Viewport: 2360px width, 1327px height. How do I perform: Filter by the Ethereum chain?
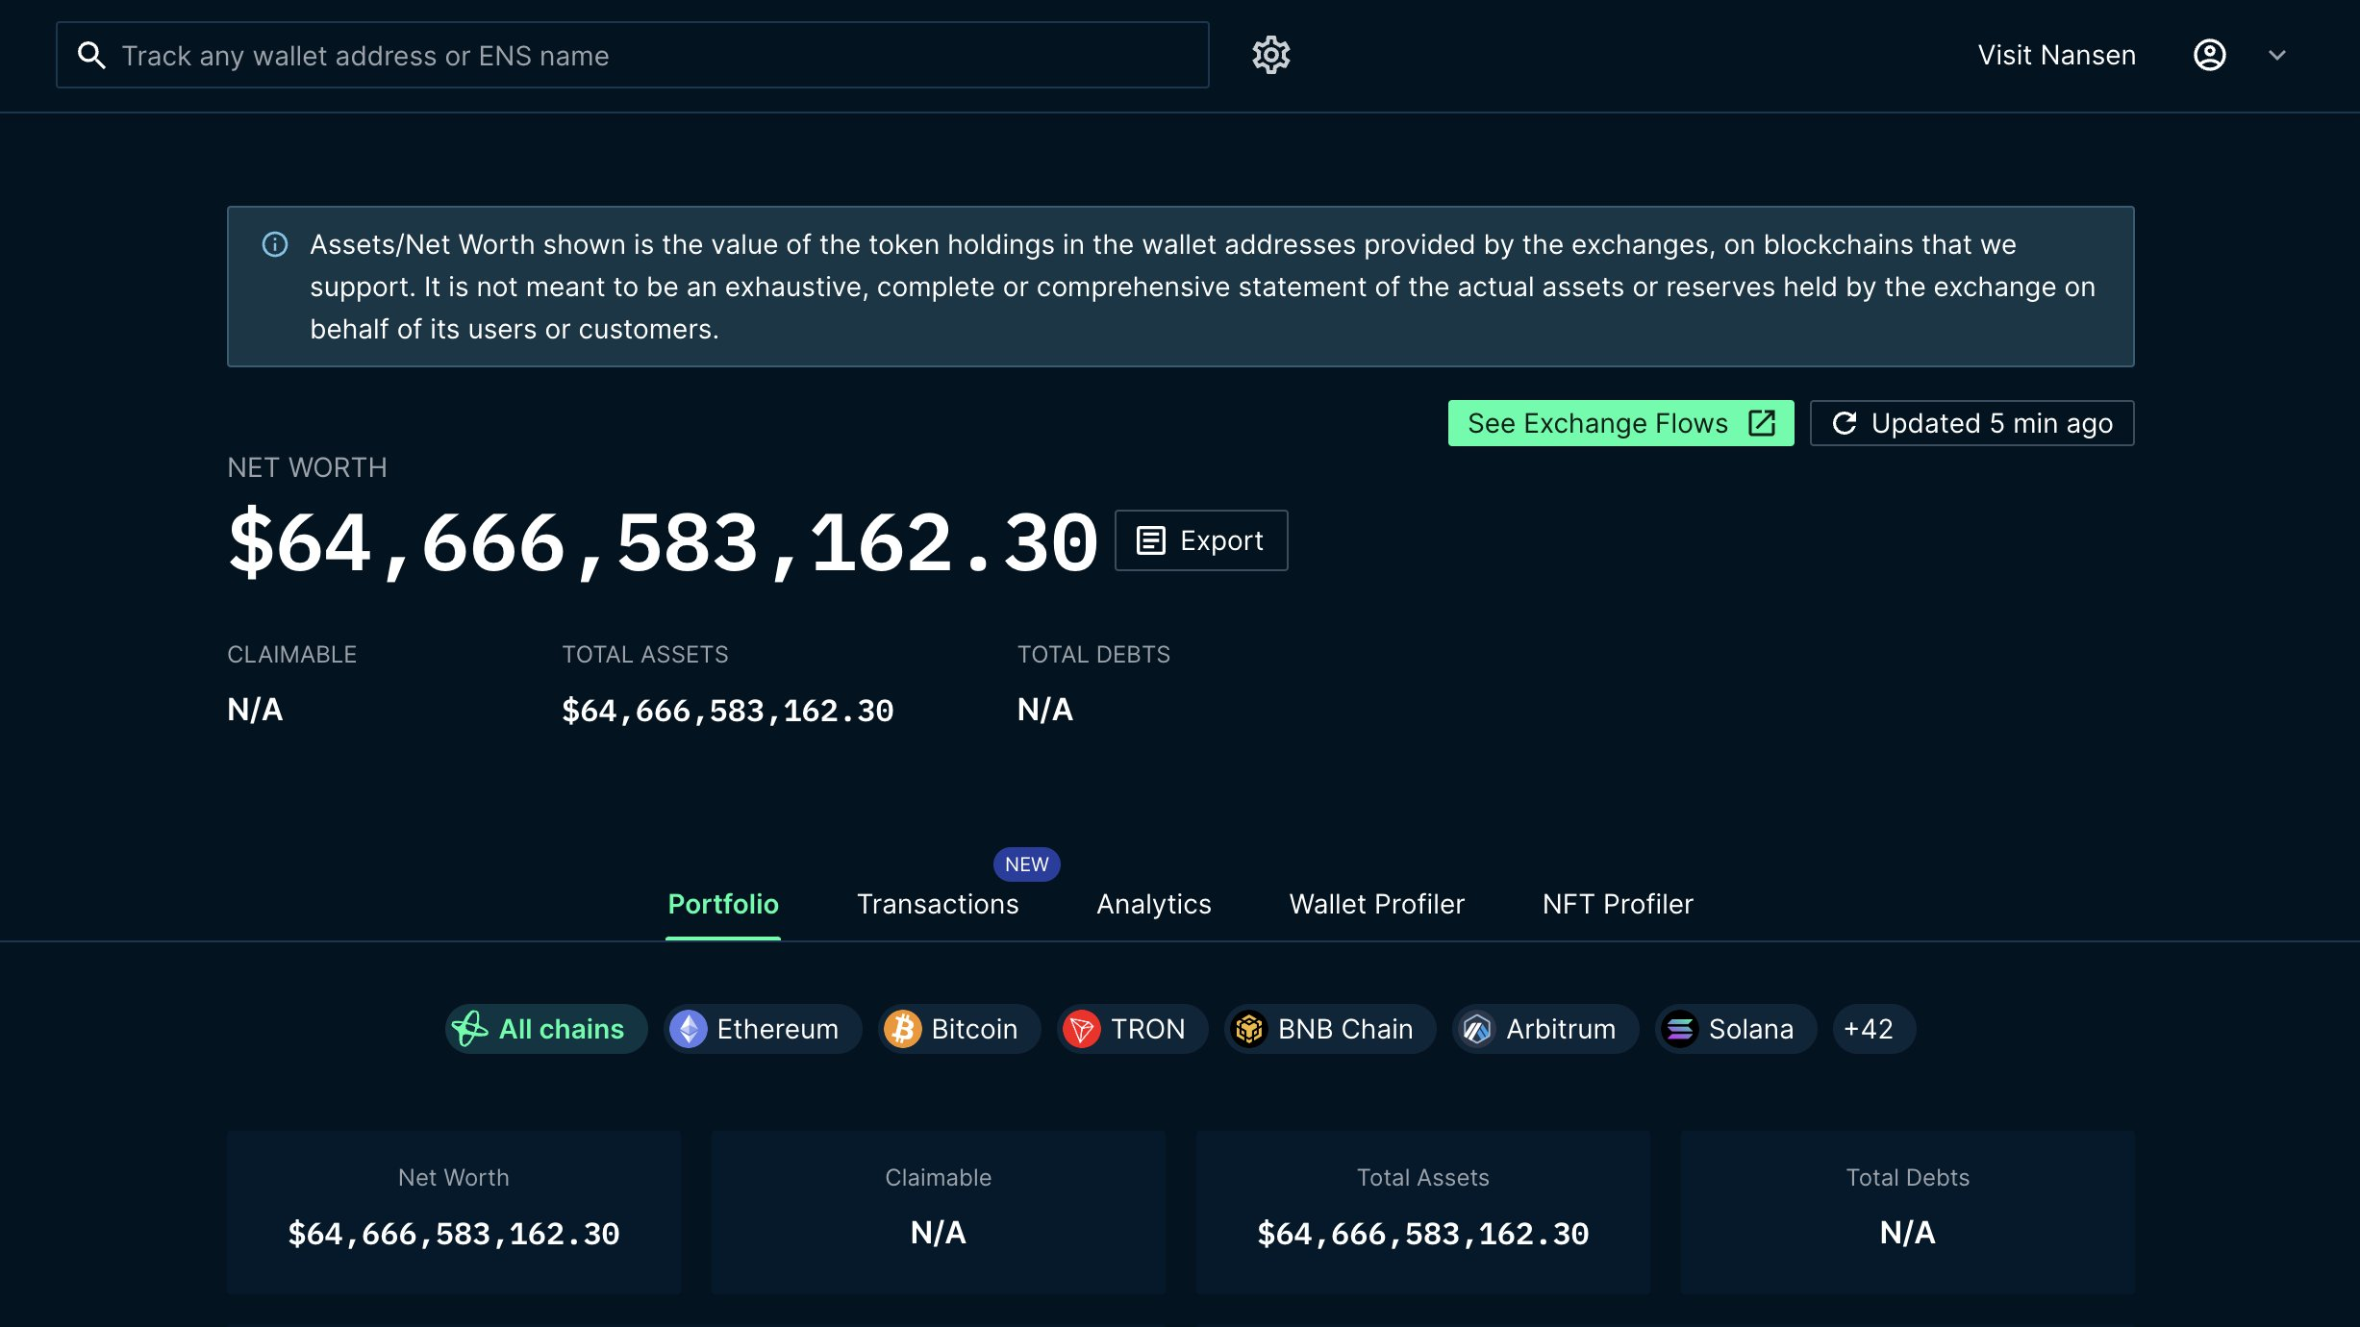(762, 1029)
